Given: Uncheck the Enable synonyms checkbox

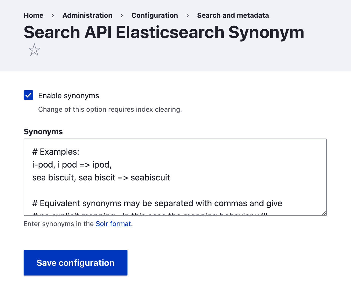Looking at the screenshot, I should (x=28, y=95).
